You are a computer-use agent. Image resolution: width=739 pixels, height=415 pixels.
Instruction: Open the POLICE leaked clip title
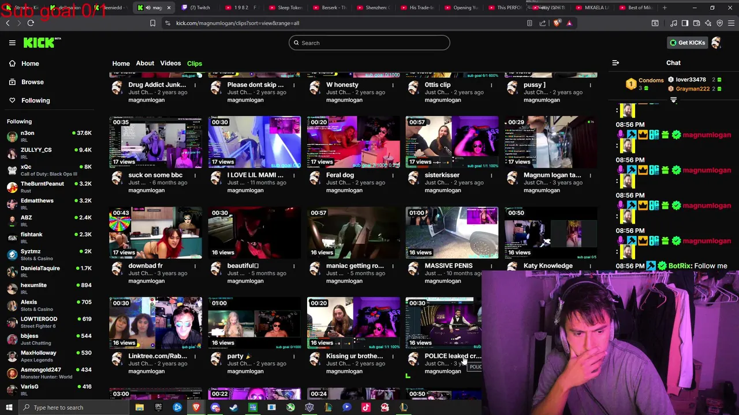[x=453, y=356]
